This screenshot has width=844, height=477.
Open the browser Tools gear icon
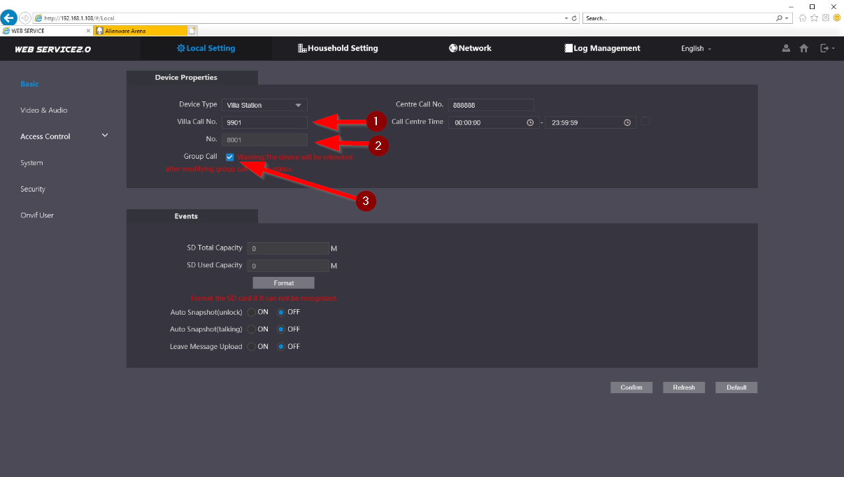[825, 18]
